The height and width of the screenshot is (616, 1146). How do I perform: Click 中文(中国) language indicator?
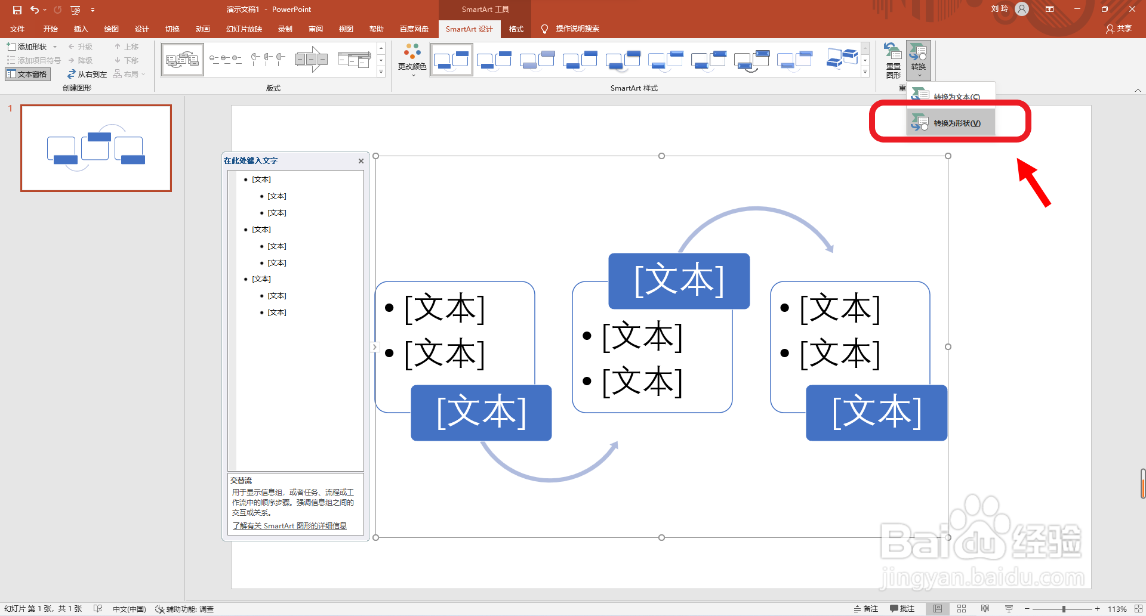click(x=129, y=609)
